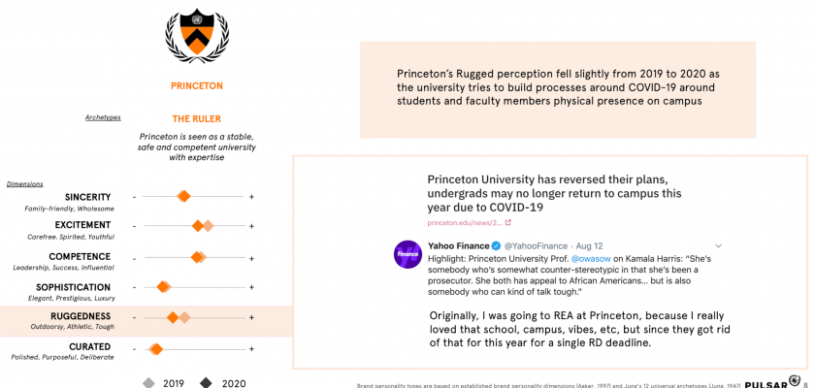The image size is (815, 388).
Task: Click the dark 2020 legend diamond
Action: [206, 383]
